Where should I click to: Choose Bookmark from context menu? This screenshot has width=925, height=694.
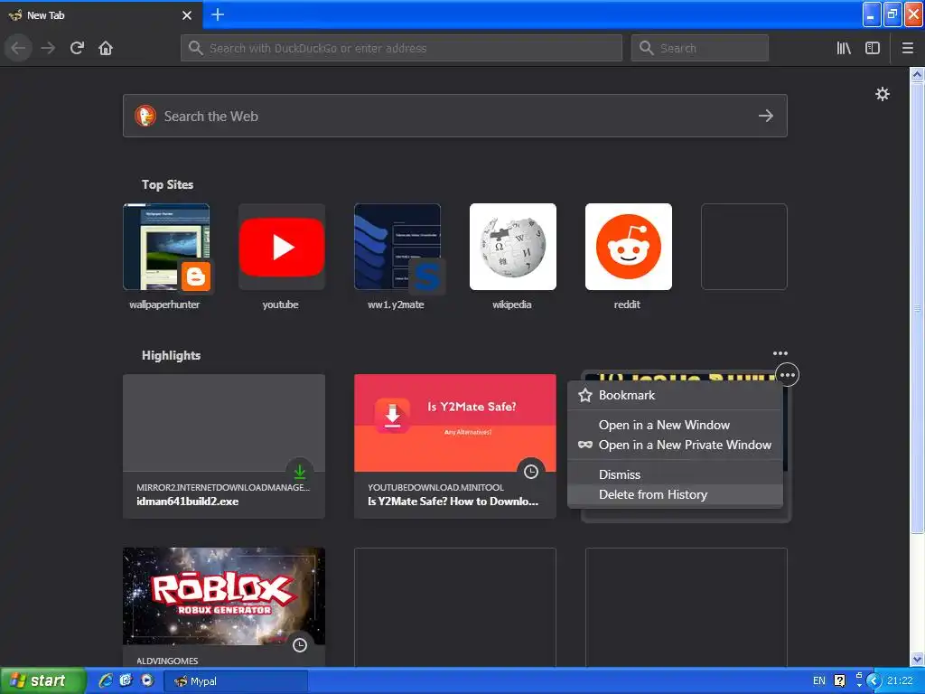pyautogui.click(x=675, y=396)
